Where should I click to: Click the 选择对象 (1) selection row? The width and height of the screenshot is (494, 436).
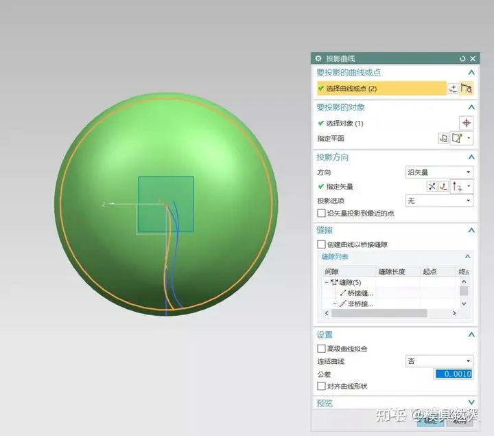341,124
